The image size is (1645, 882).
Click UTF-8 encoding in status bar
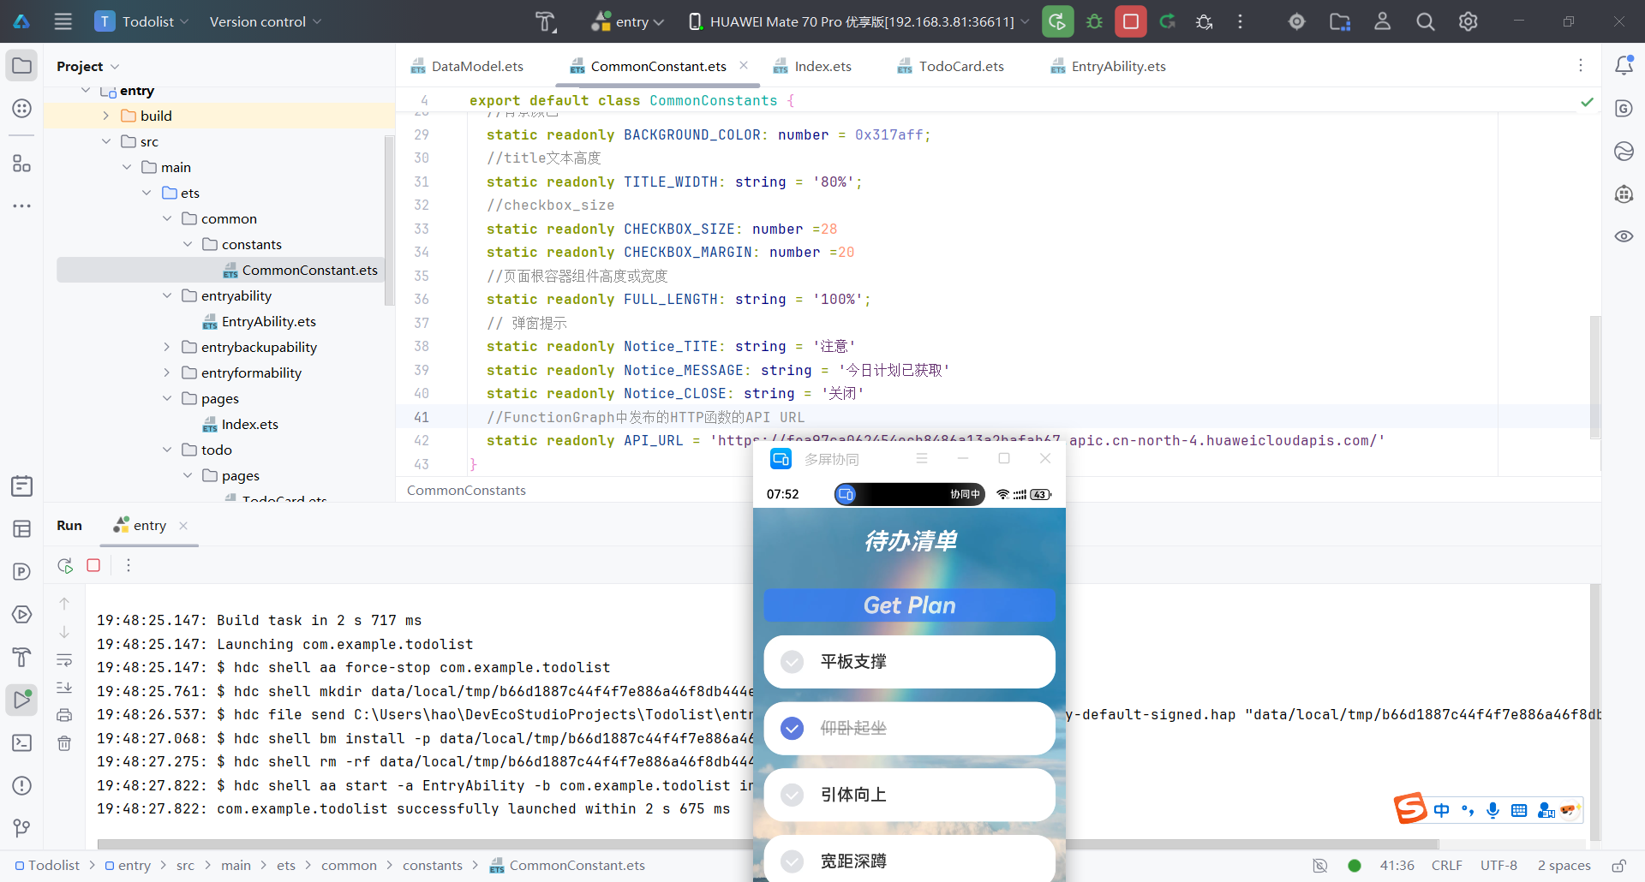click(1498, 866)
